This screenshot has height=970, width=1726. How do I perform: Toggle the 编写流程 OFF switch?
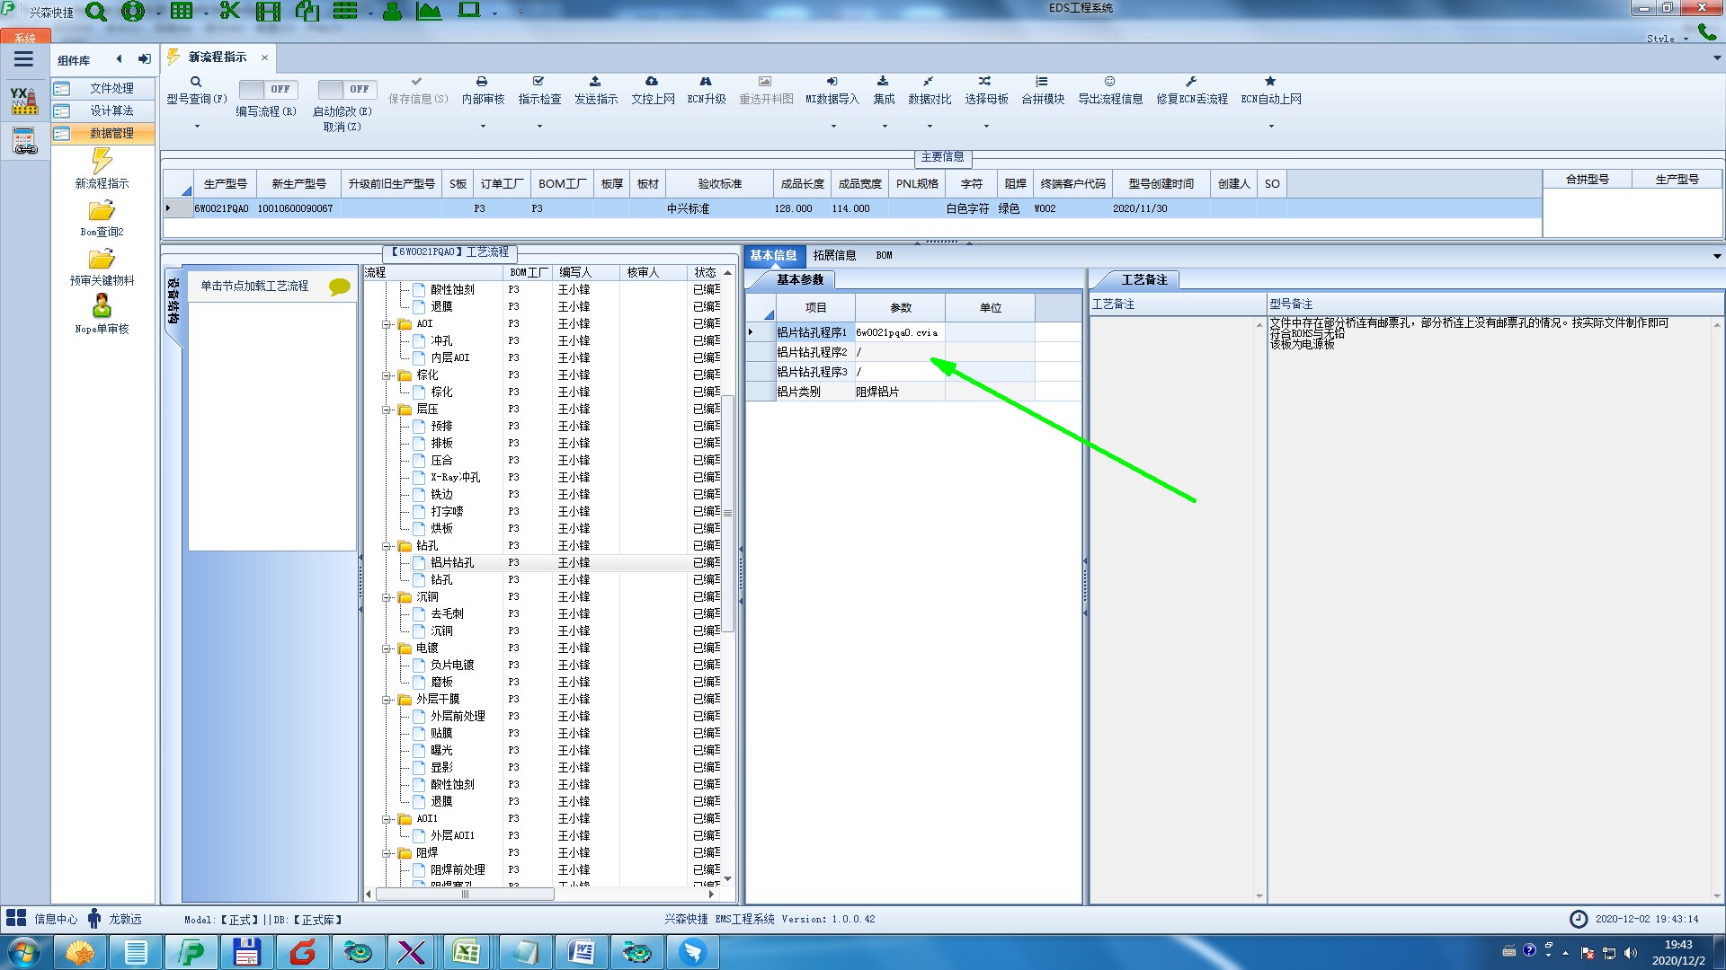pos(266,89)
